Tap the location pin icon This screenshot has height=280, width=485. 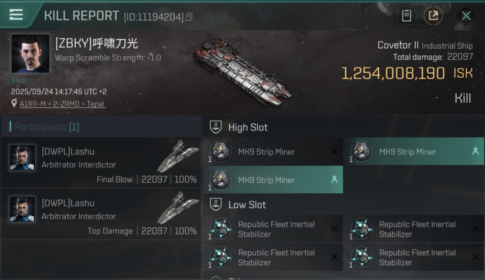14,103
